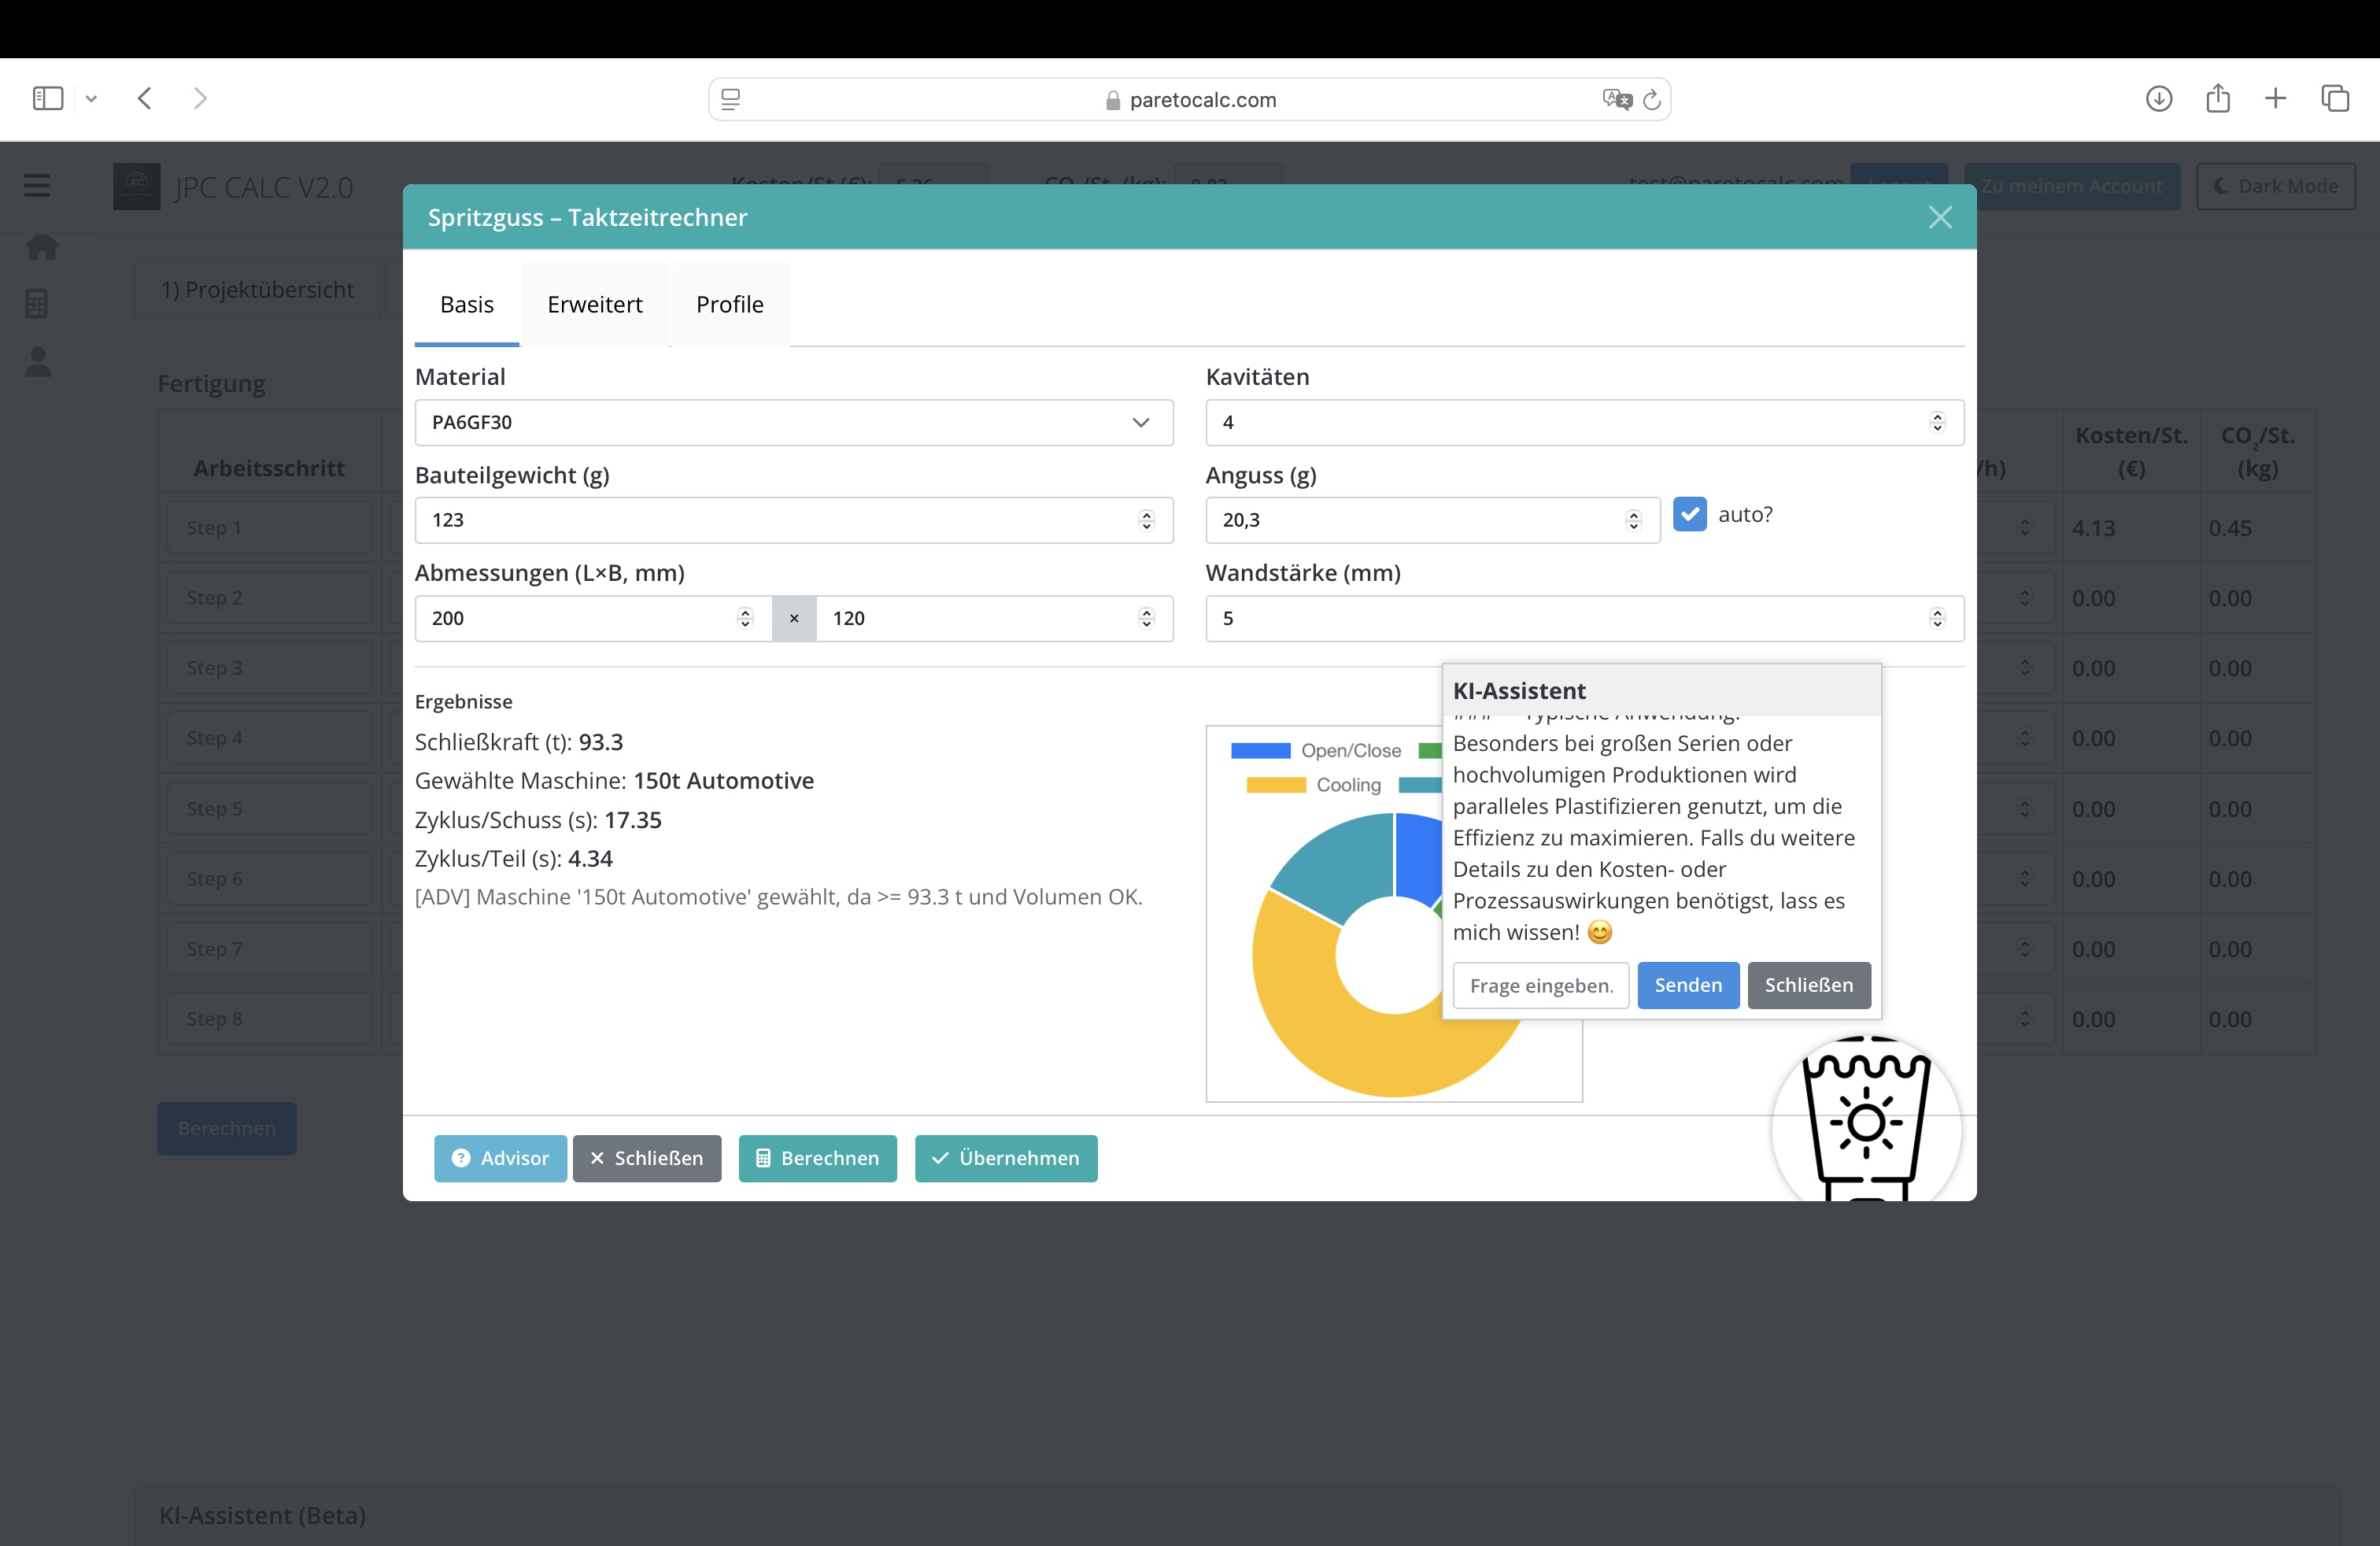The image size is (2380, 1546).
Task: Click the Wandstärke stepper arrows
Action: (1937, 618)
